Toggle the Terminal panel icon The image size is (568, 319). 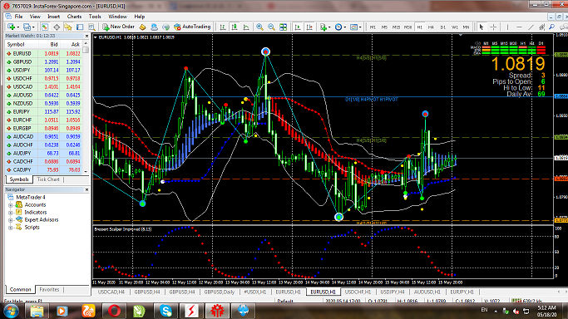pos(80,27)
